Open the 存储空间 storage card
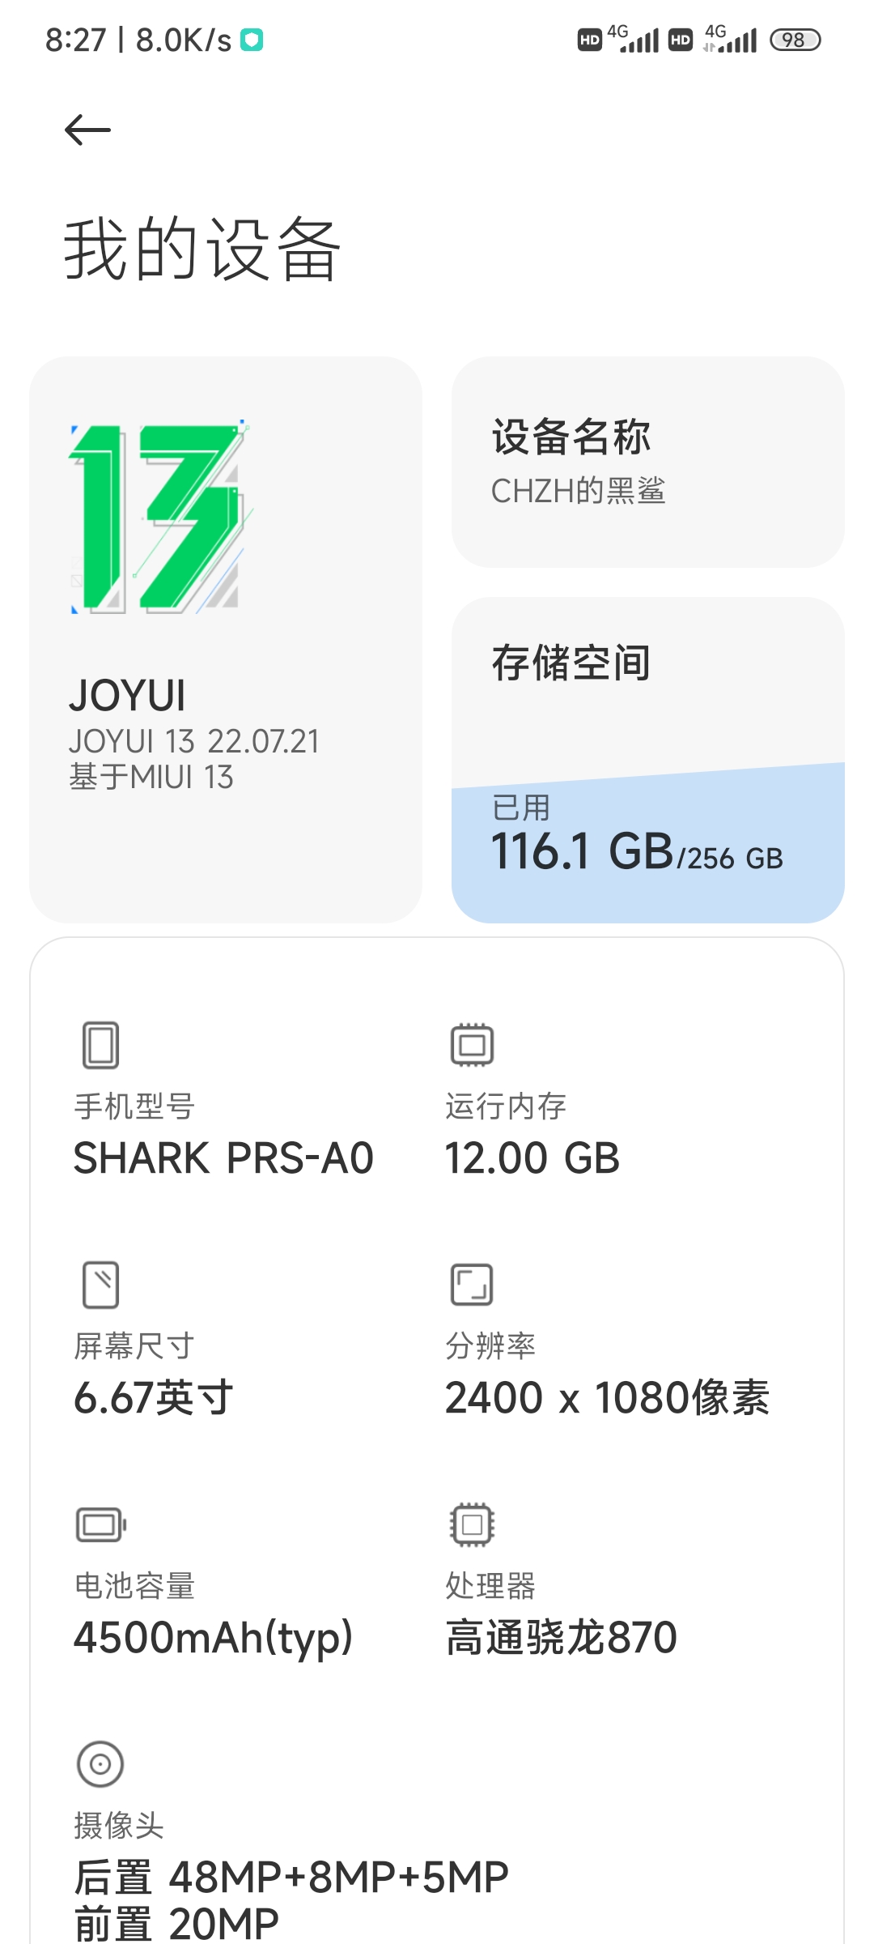Viewport: 874px width, 1944px height. point(647,760)
